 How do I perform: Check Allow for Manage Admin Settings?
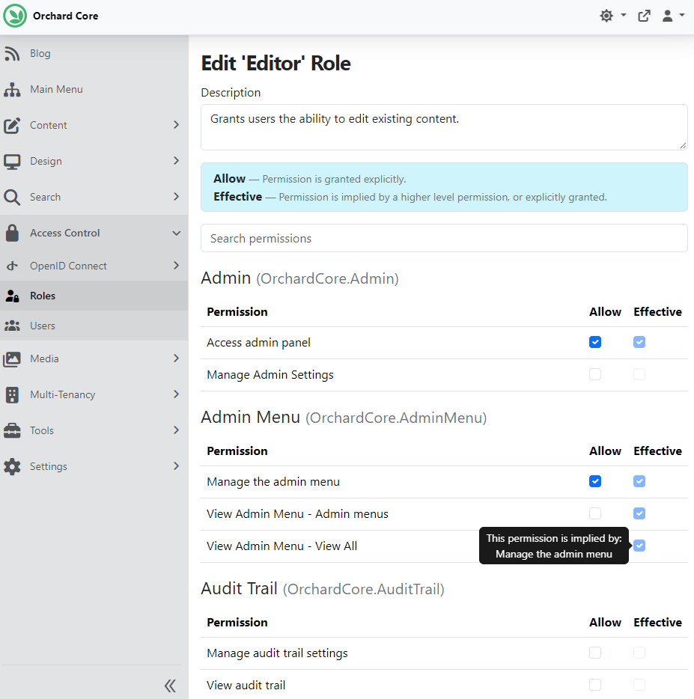click(595, 374)
